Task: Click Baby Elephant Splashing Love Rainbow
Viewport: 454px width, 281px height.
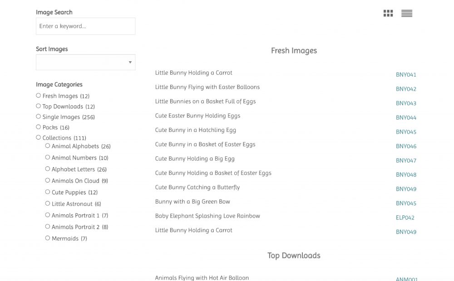Action: (207, 216)
